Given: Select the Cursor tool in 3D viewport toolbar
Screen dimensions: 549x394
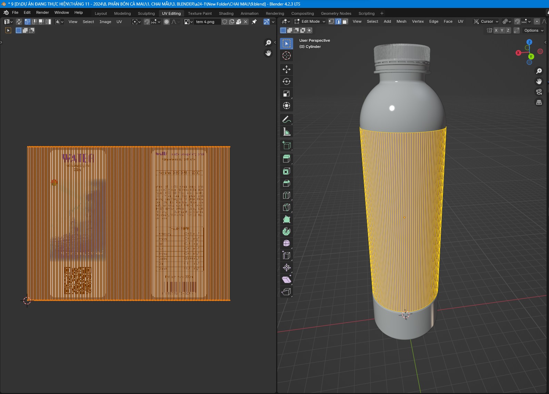Looking at the screenshot, I should point(287,56).
